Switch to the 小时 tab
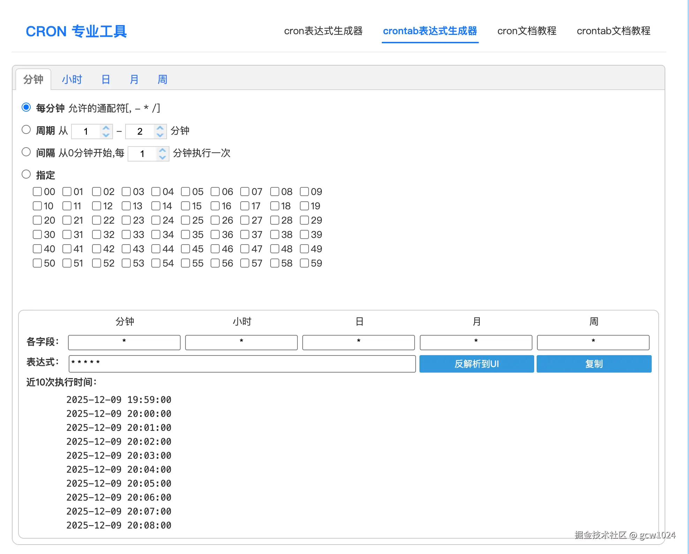Image resolution: width=689 pixels, height=554 pixels. (x=72, y=80)
